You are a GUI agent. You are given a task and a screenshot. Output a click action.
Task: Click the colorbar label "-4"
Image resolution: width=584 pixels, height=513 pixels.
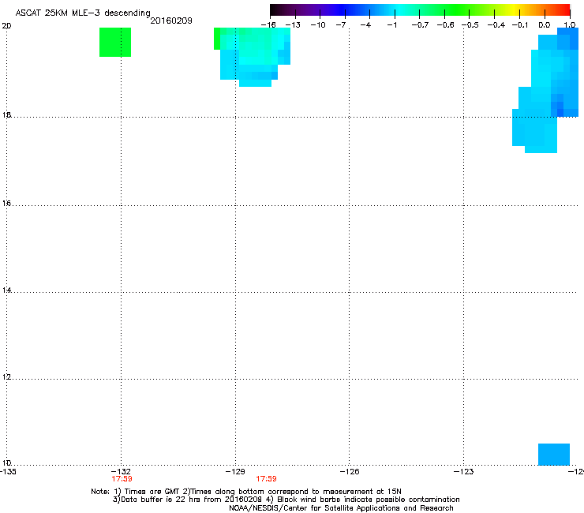[x=365, y=25]
